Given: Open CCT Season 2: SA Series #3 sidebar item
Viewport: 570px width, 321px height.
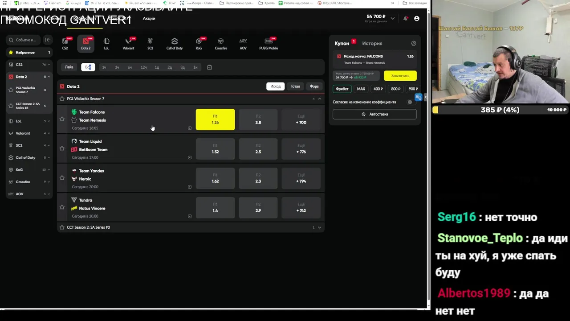Looking at the screenshot, I should click(x=29, y=106).
